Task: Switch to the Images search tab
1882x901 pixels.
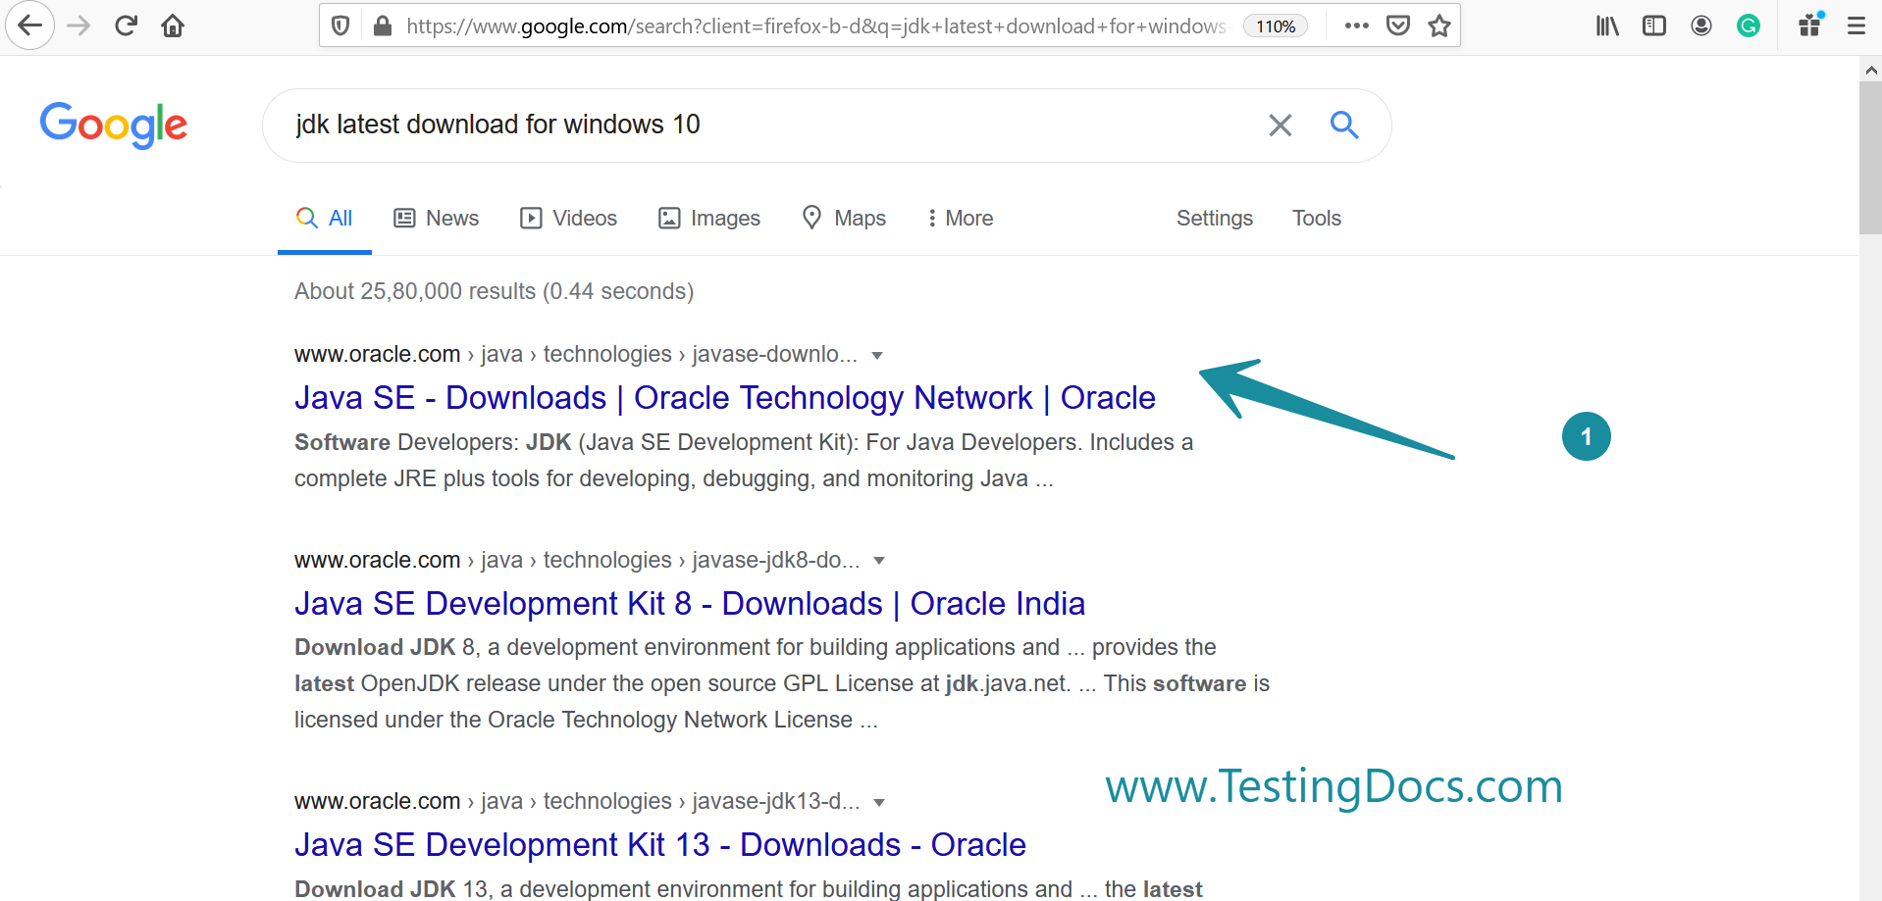Action: (709, 218)
